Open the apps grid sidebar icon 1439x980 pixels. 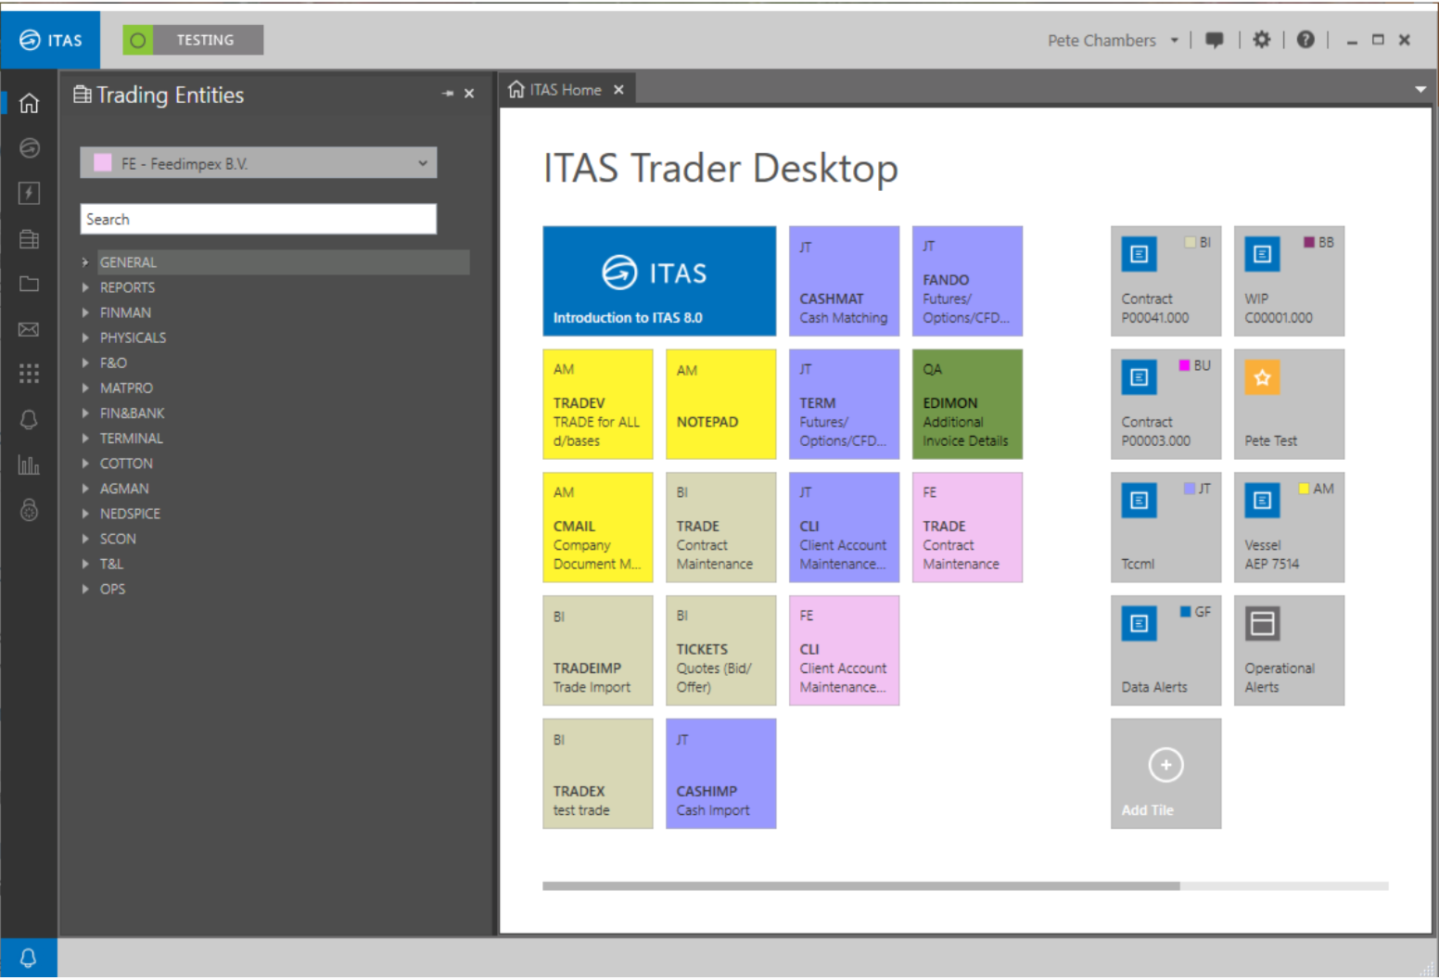click(29, 374)
